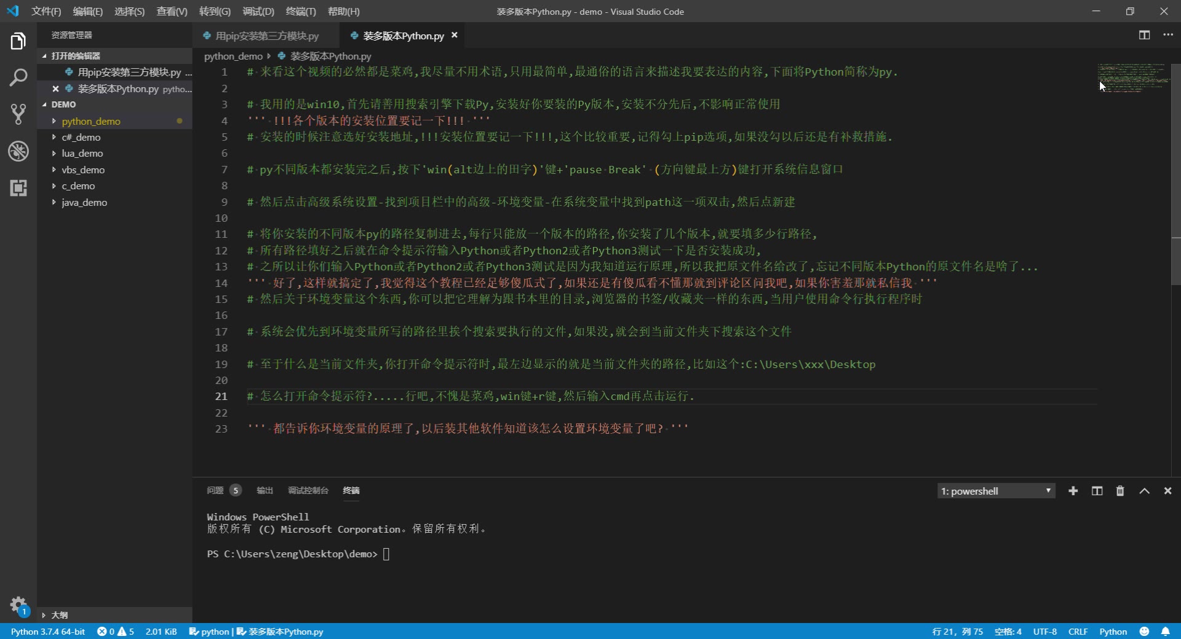Collapse the 打开的编辑器 section
Viewport: 1181px width, 639px height.
(75, 55)
